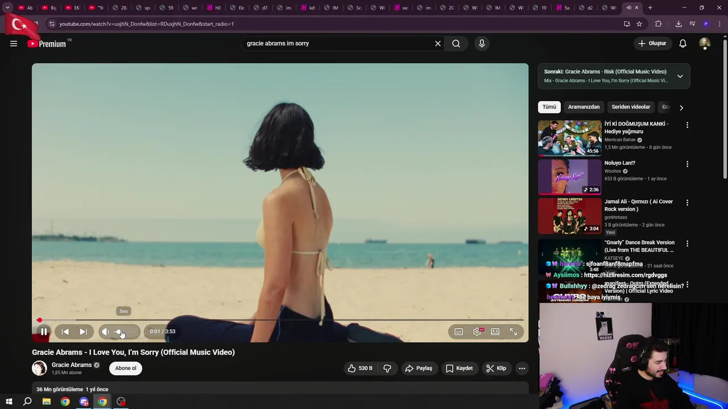Open options menu for Jamal Ali video
The width and height of the screenshot is (728, 409).
coord(687,203)
